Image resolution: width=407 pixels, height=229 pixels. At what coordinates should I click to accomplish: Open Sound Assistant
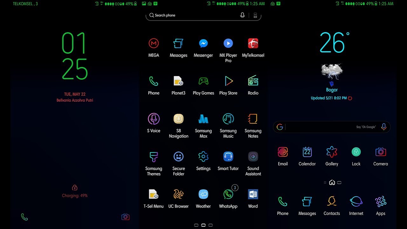253,157
